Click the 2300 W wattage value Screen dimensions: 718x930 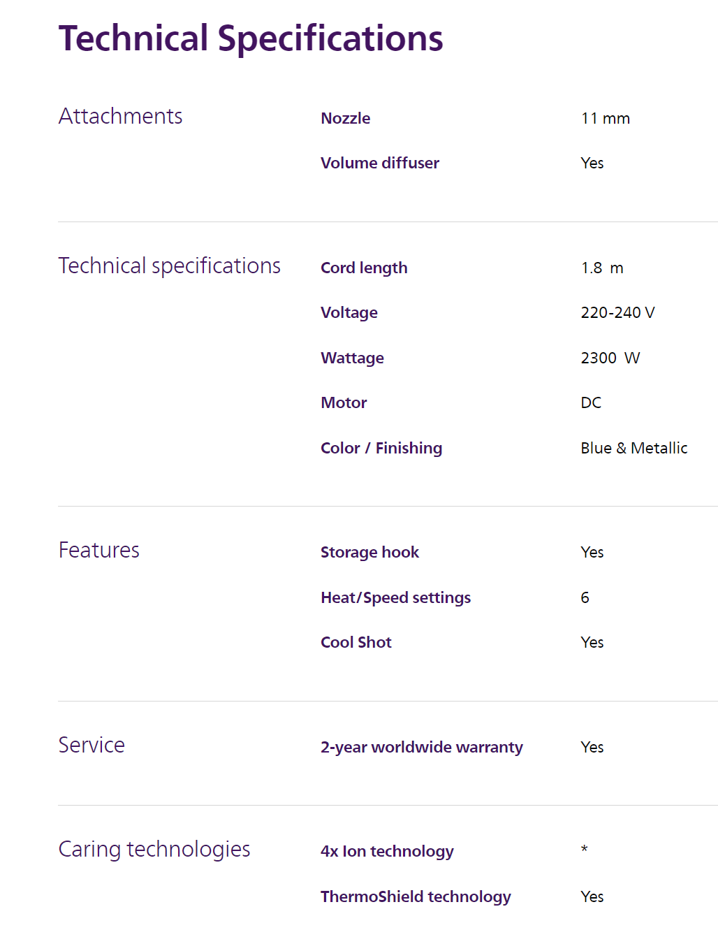[x=610, y=358]
